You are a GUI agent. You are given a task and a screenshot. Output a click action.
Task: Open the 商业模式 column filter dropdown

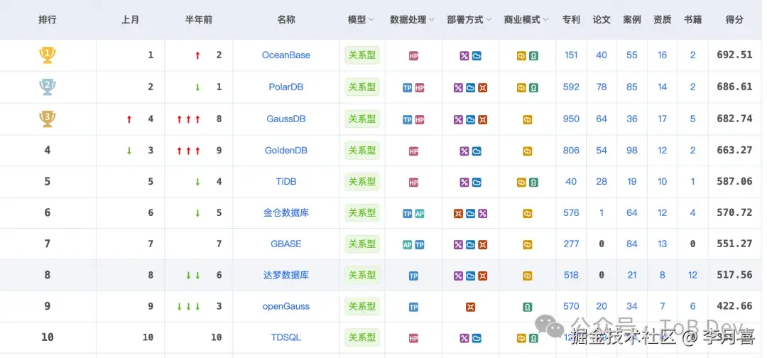[546, 20]
